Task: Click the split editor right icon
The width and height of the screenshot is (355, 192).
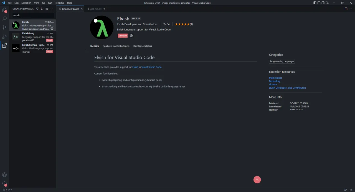Action: pyautogui.click(x=346, y=9)
